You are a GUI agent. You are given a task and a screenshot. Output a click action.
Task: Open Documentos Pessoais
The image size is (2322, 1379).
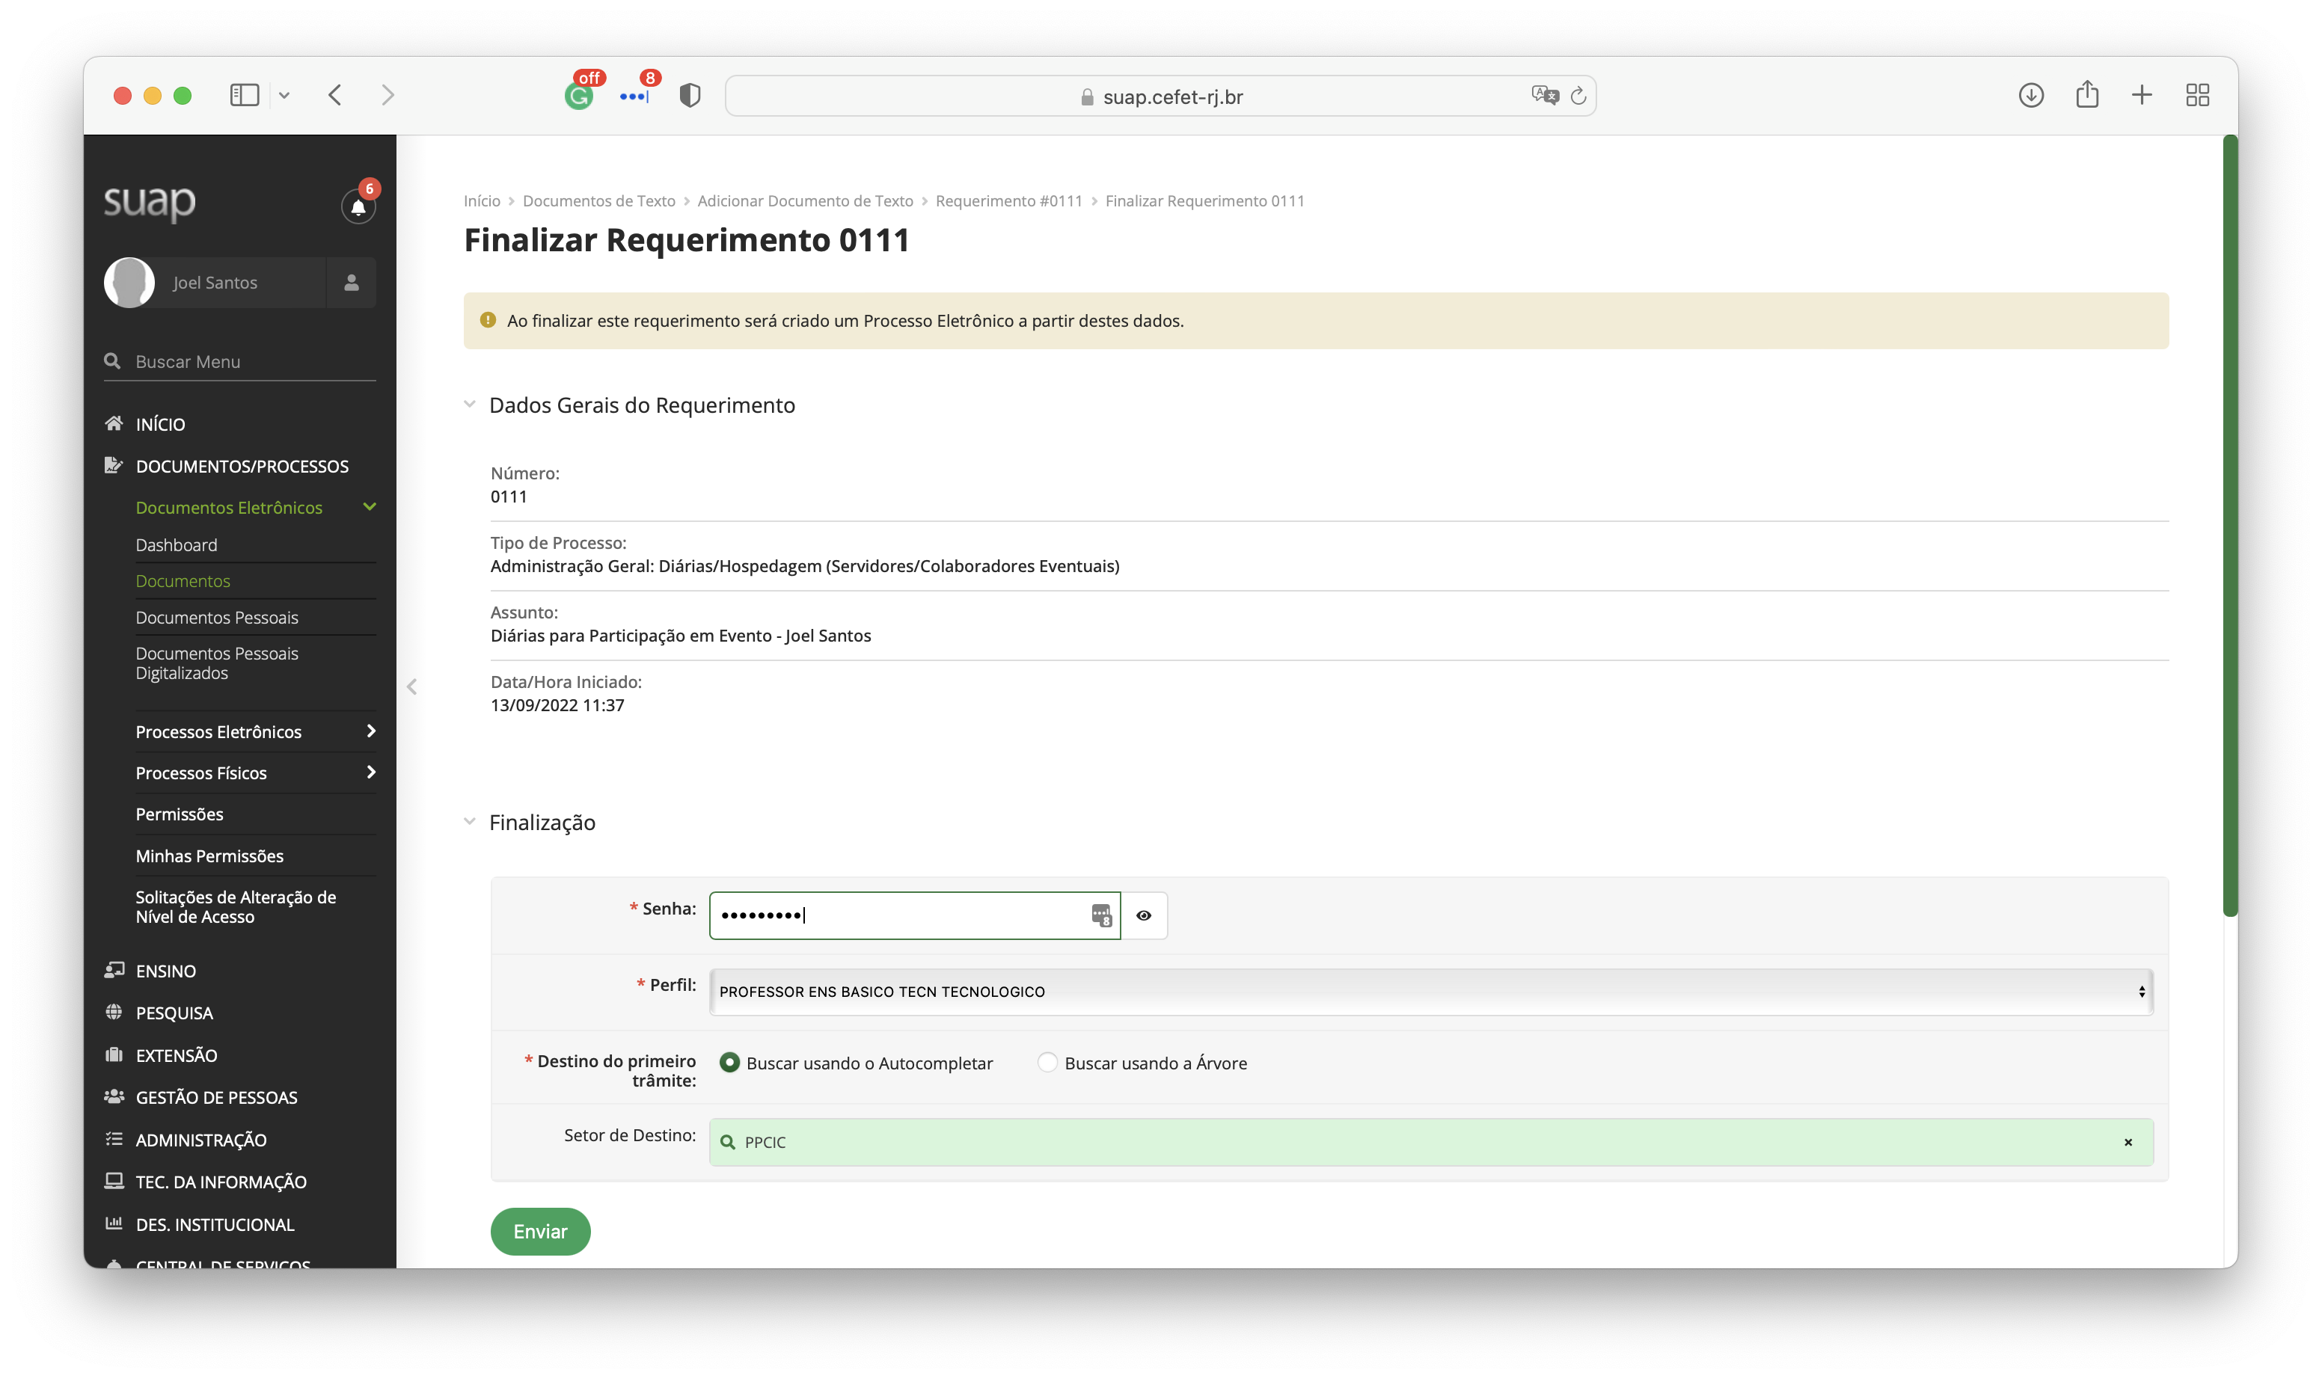[217, 617]
